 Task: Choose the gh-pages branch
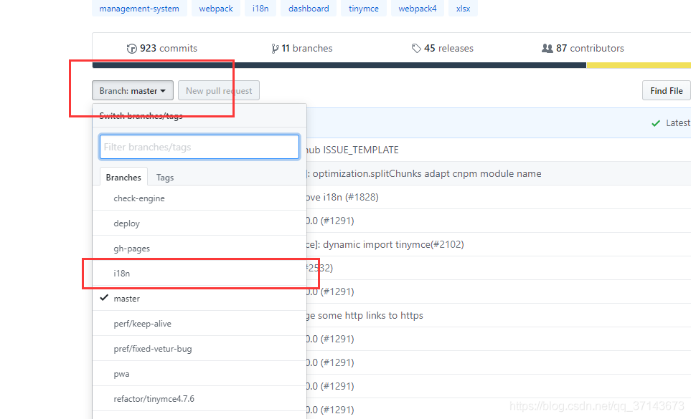[x=132, y=249]
